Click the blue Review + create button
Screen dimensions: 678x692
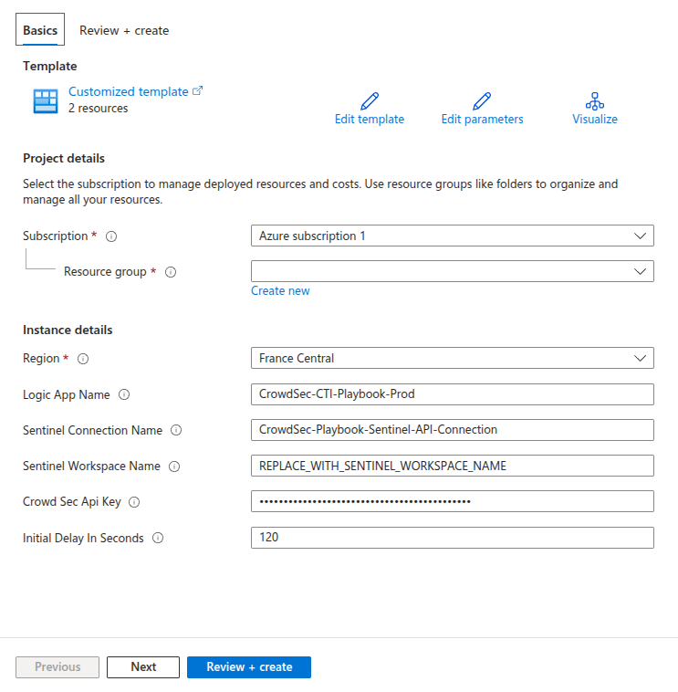pyautogui.click(x=249, y=667)
